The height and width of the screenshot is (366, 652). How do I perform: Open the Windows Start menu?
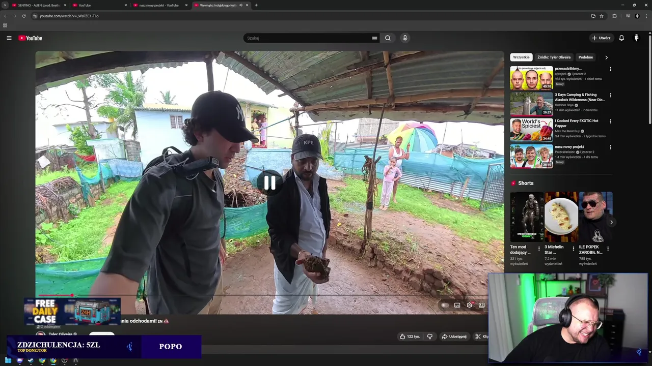click(8, 360)
